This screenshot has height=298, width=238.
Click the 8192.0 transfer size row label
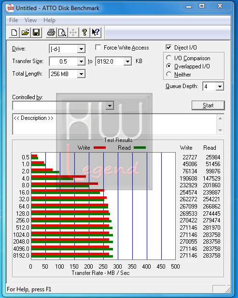tap(21, 255)
